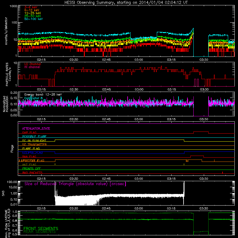Click the vertical Flags axis label
Image resolution: width=238 pixels, height=238 pixels.
(x=12, y=149)
